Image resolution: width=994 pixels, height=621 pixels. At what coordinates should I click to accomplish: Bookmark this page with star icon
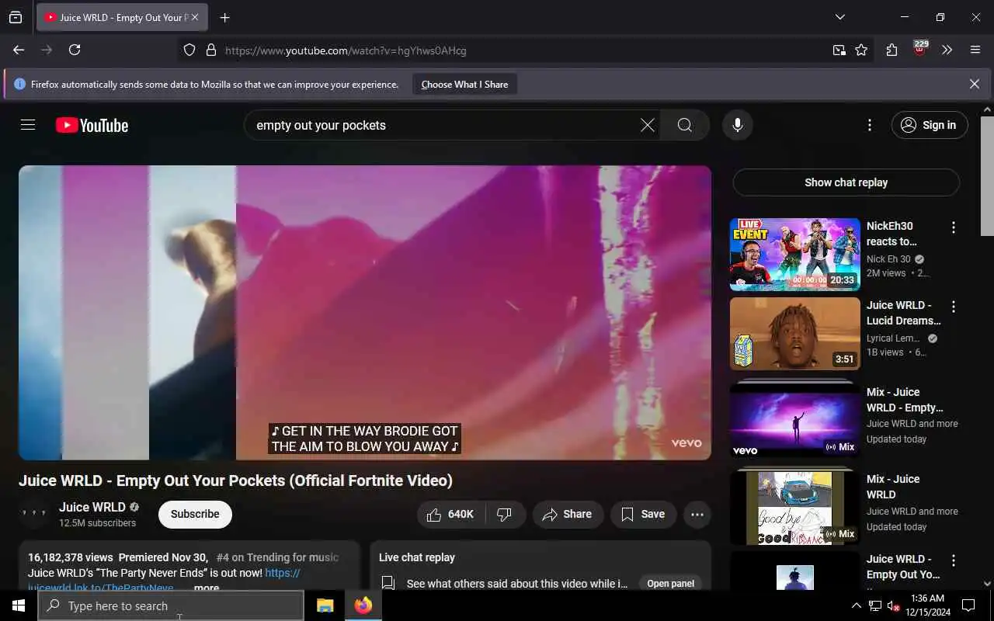tap(861, 50)
